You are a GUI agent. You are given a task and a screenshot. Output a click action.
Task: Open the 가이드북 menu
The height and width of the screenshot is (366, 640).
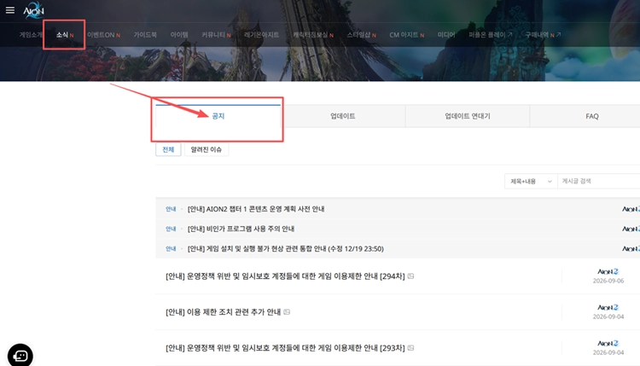pyautogui.click(x=145, y=35)
